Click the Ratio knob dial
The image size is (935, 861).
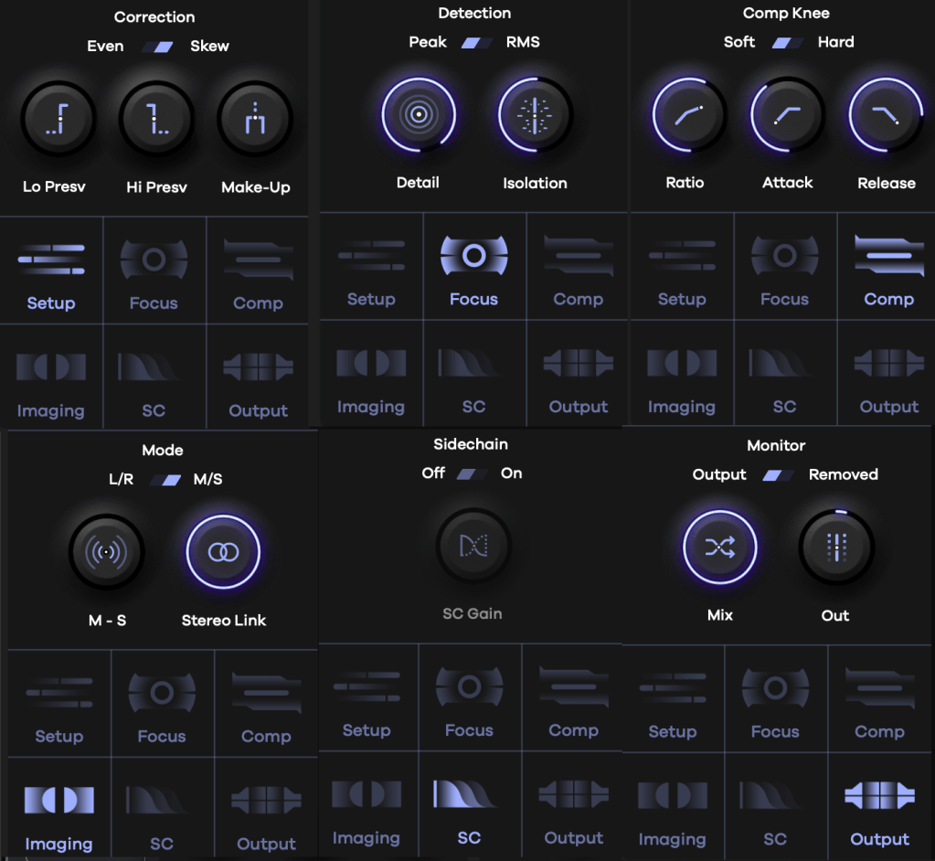[x=689, y=115]
